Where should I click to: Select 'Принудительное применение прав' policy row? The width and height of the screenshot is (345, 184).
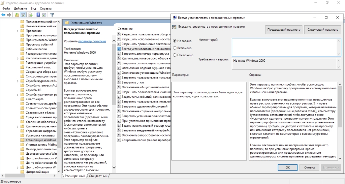click(144, 121)
